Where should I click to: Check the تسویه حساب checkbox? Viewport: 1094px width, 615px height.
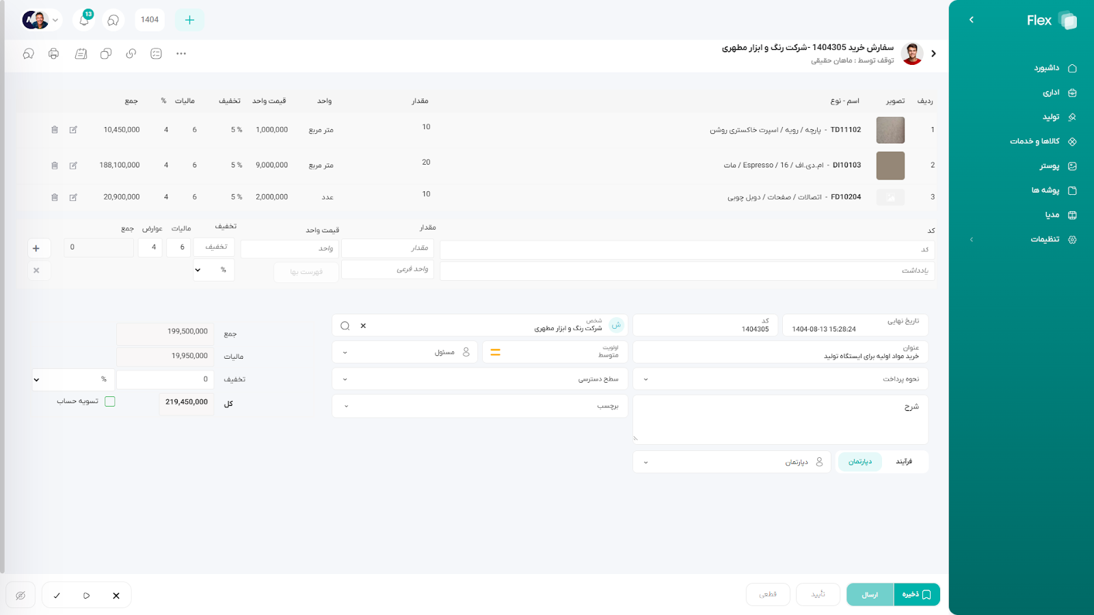coord(110,402)
